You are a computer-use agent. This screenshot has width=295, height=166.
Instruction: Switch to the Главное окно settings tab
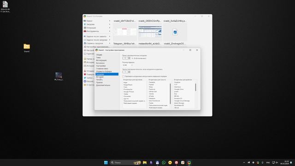pyautogui.click(x=102, y=69)
